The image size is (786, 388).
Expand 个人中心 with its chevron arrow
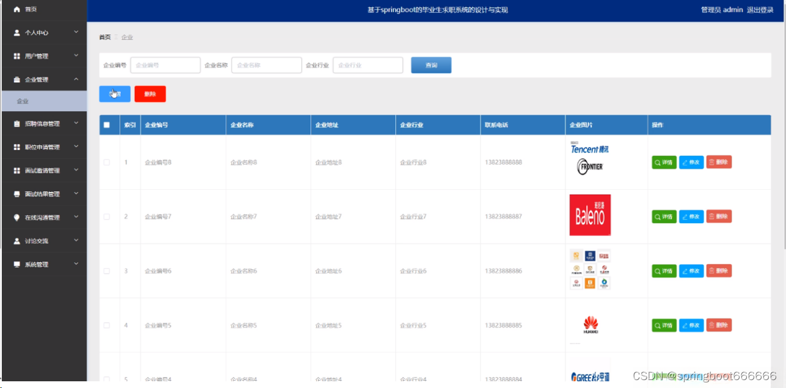[x=76, y=32]
